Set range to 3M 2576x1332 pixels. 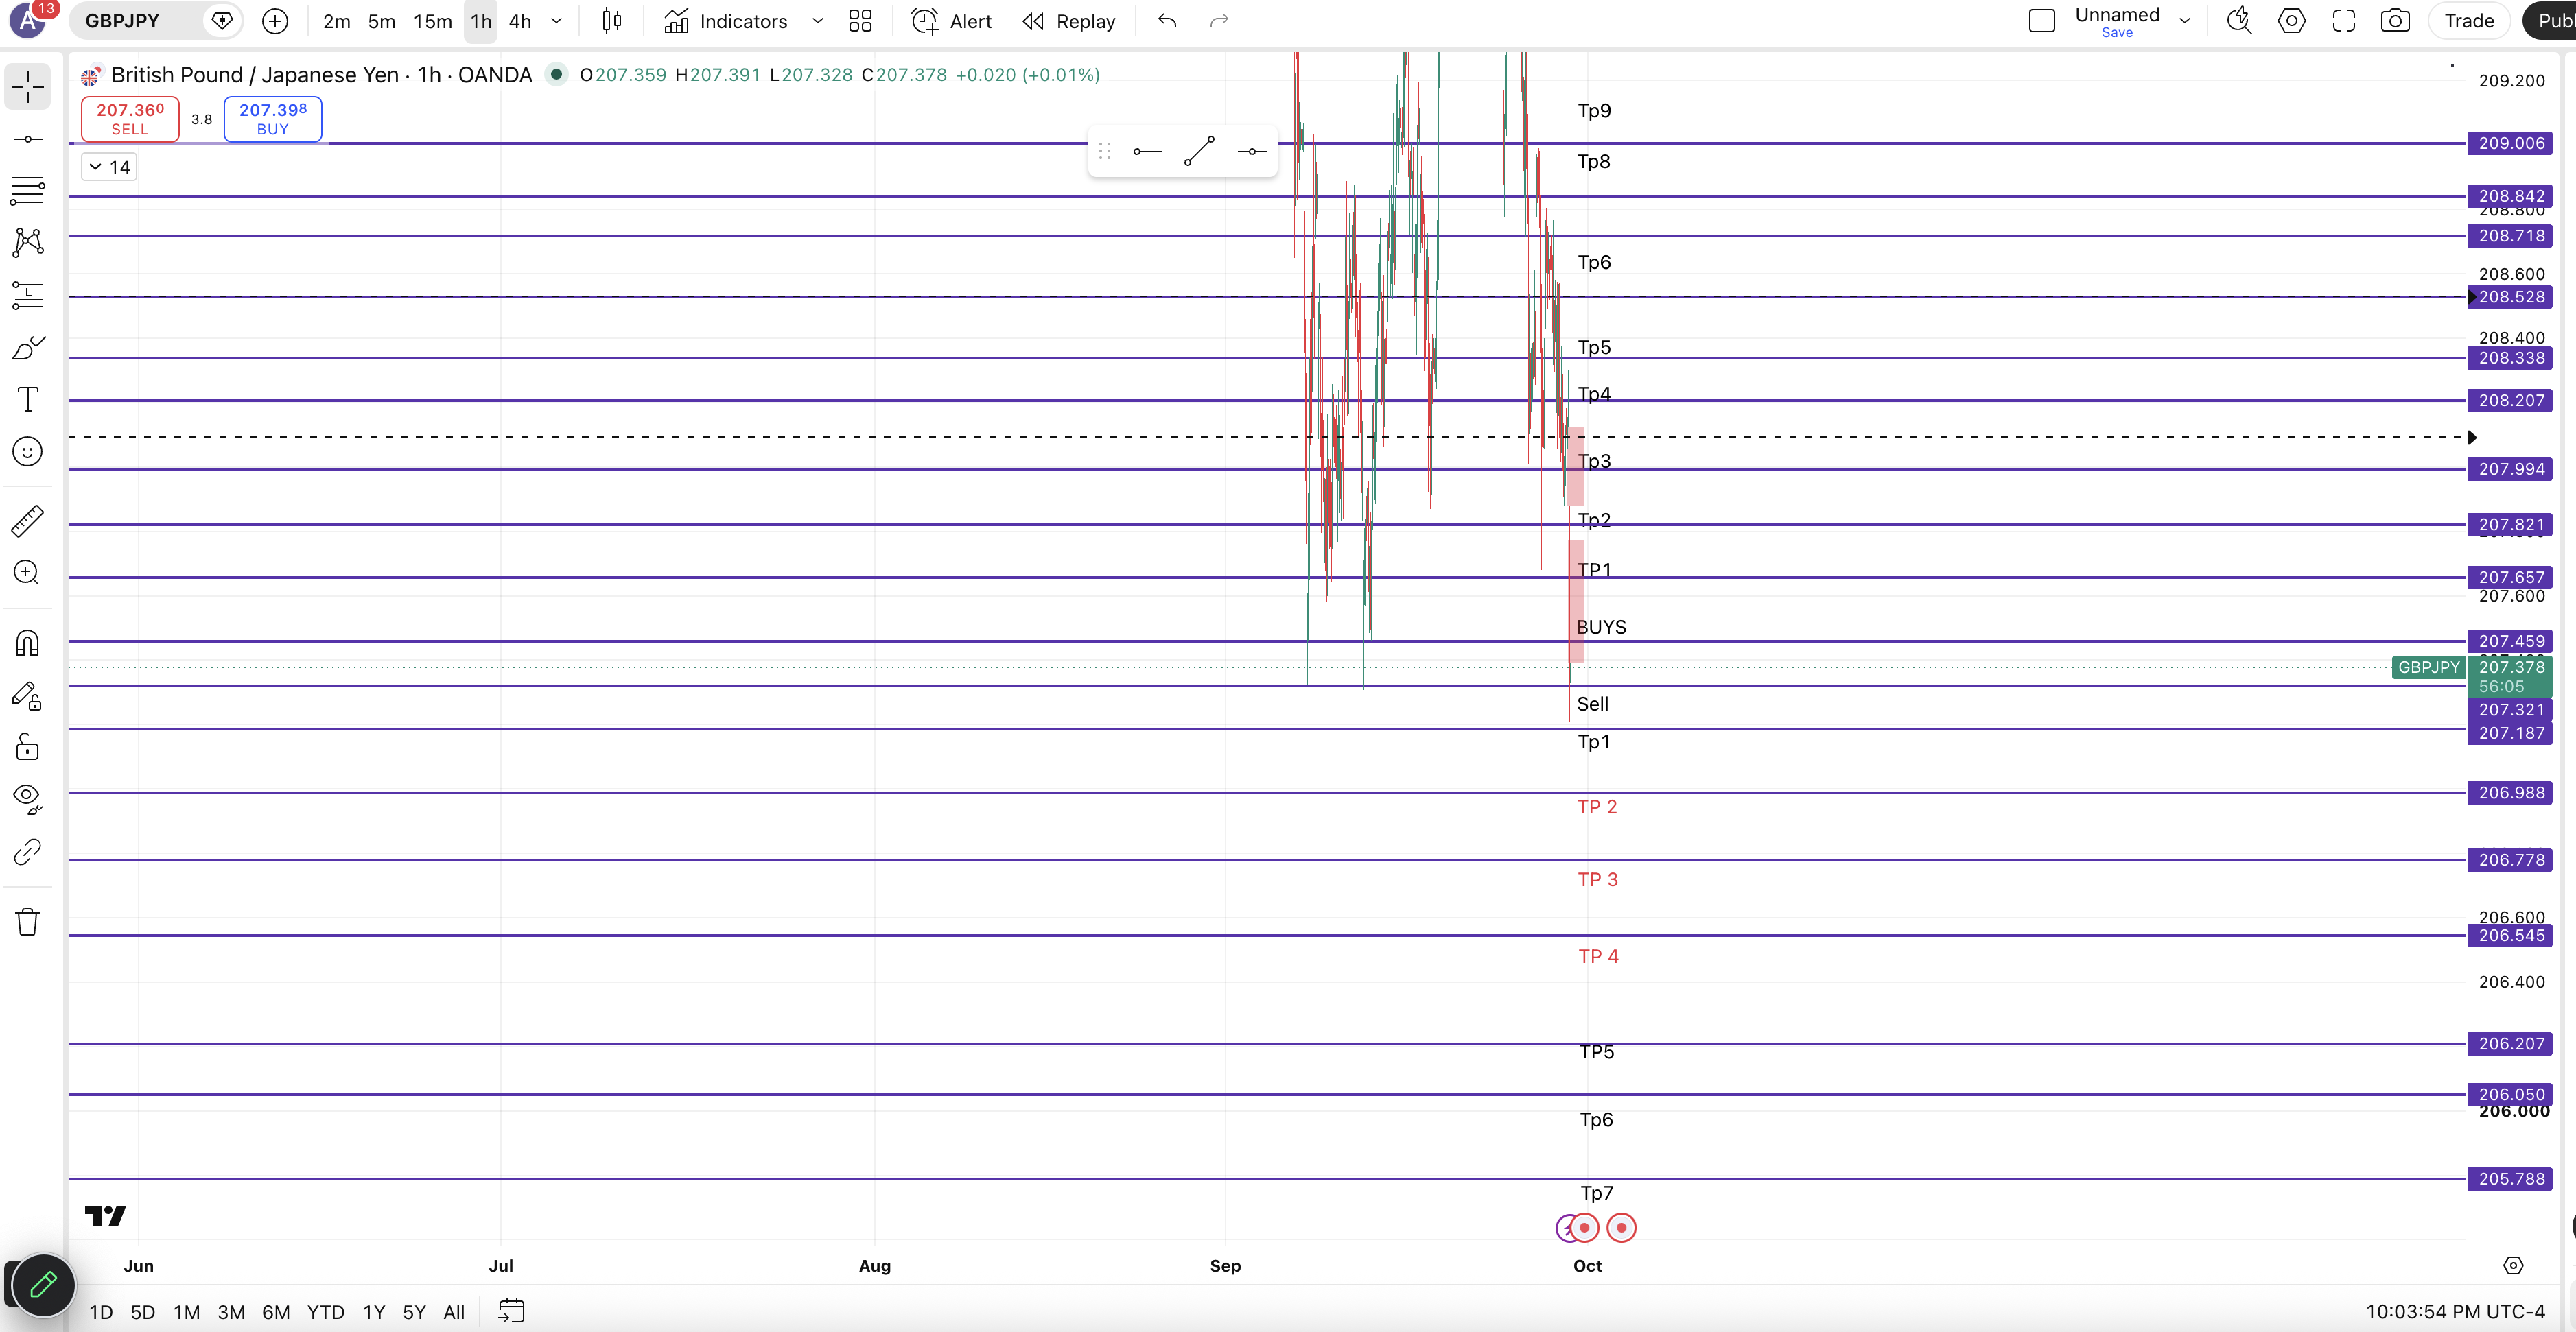[231, 1312]
